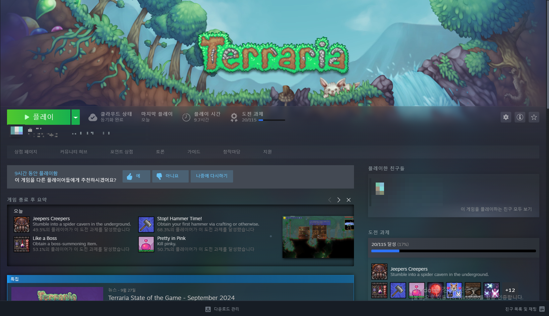Click the 예 thumbs-up recommend button

136,176
